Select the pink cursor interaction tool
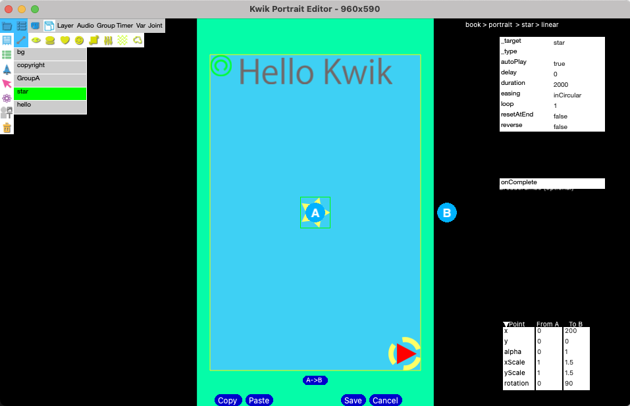 (x=7, y=84)
